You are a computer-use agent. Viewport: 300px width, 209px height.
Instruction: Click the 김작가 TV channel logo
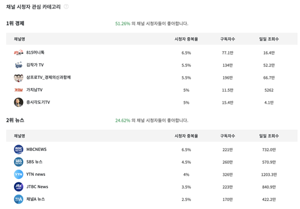(19, 65)
